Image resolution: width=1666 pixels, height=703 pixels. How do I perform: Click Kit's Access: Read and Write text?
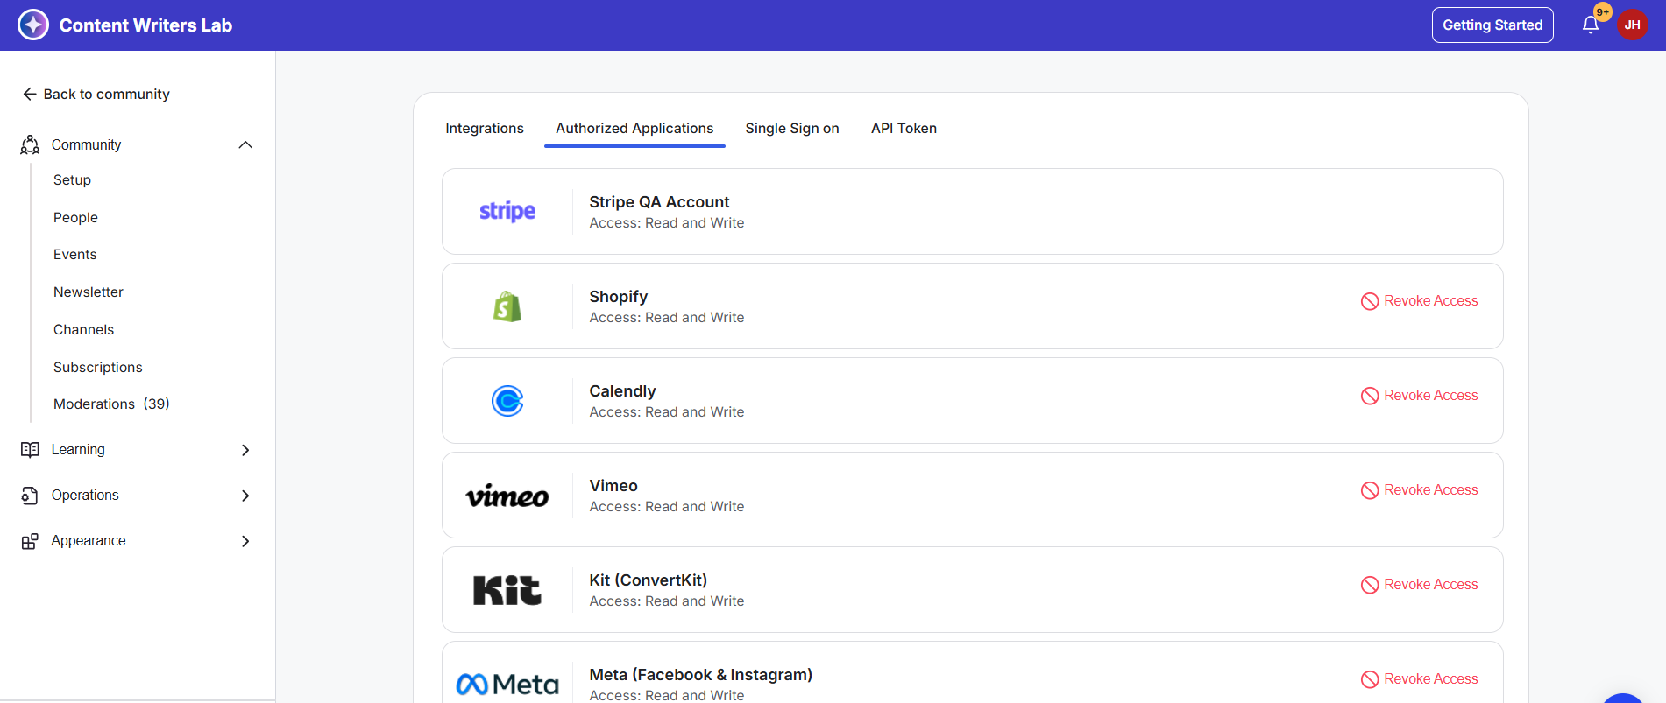click(667, 601)
